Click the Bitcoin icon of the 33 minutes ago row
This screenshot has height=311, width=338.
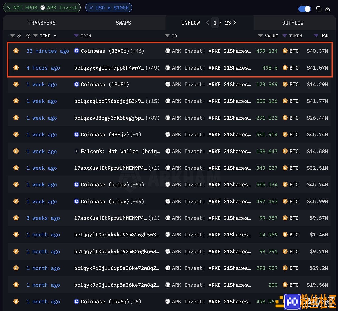pos(16,51)
